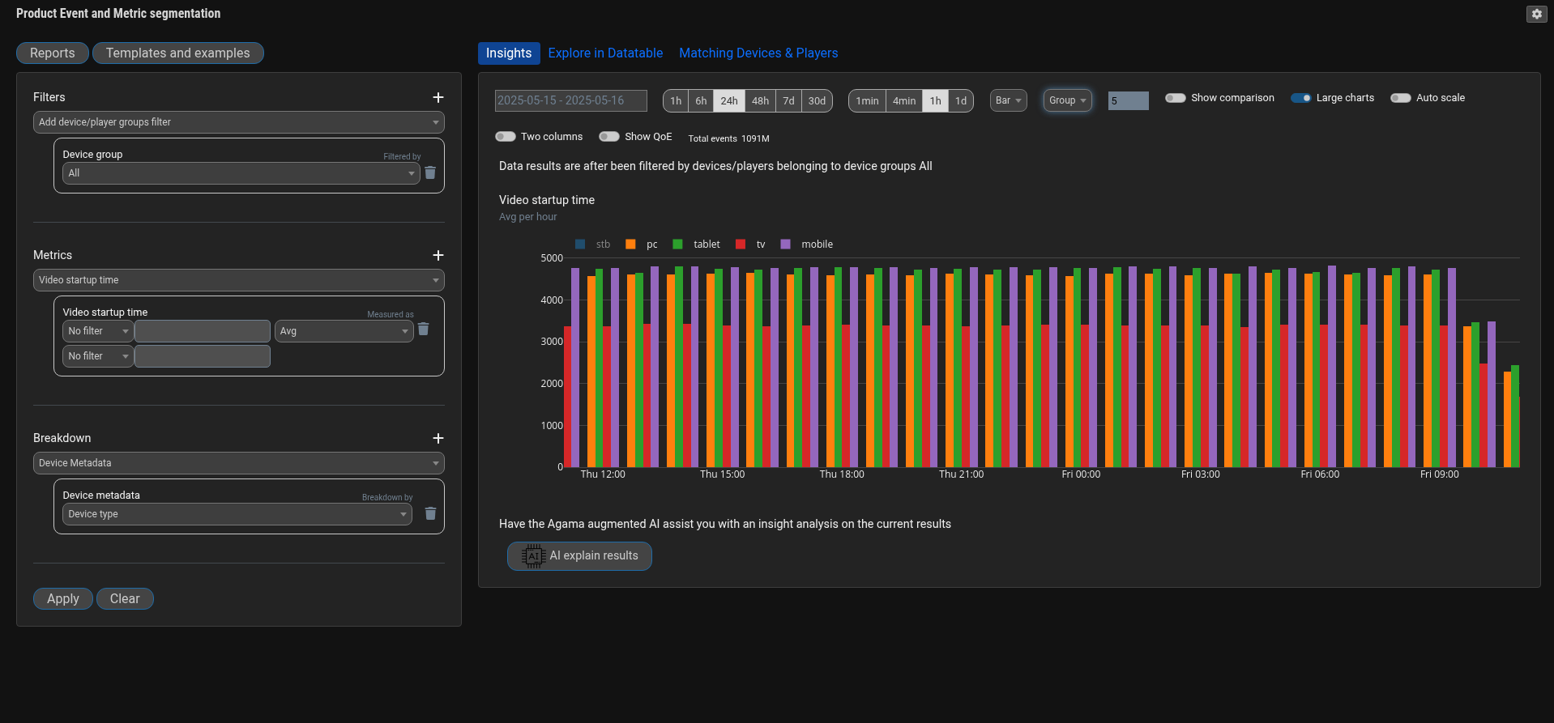This screenshot has height=723, width=1554.
Task: Remove the Video startup time metric
Action: [x=423, y=330]
